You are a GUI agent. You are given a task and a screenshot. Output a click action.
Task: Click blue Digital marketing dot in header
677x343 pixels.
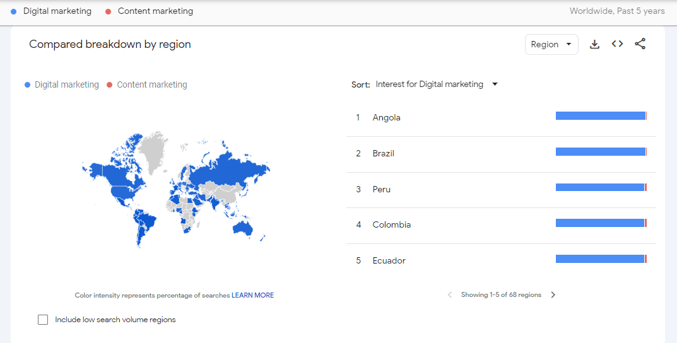(14, 11)
